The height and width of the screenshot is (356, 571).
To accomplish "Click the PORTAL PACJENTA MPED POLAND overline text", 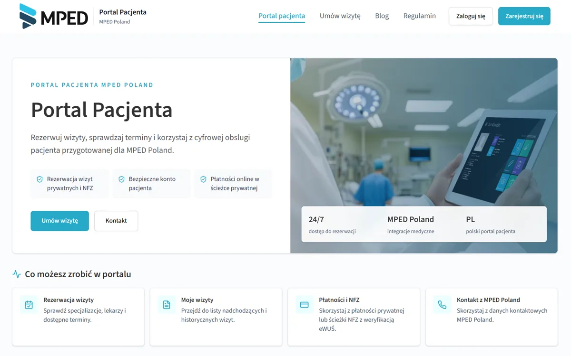I will pyautogui.click(x=92, y=85).
